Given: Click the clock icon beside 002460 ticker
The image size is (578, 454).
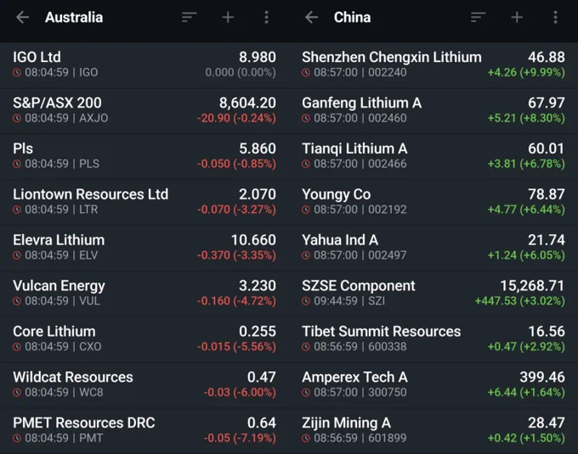Looking at the screenshot, I should [x=306, y=118].
